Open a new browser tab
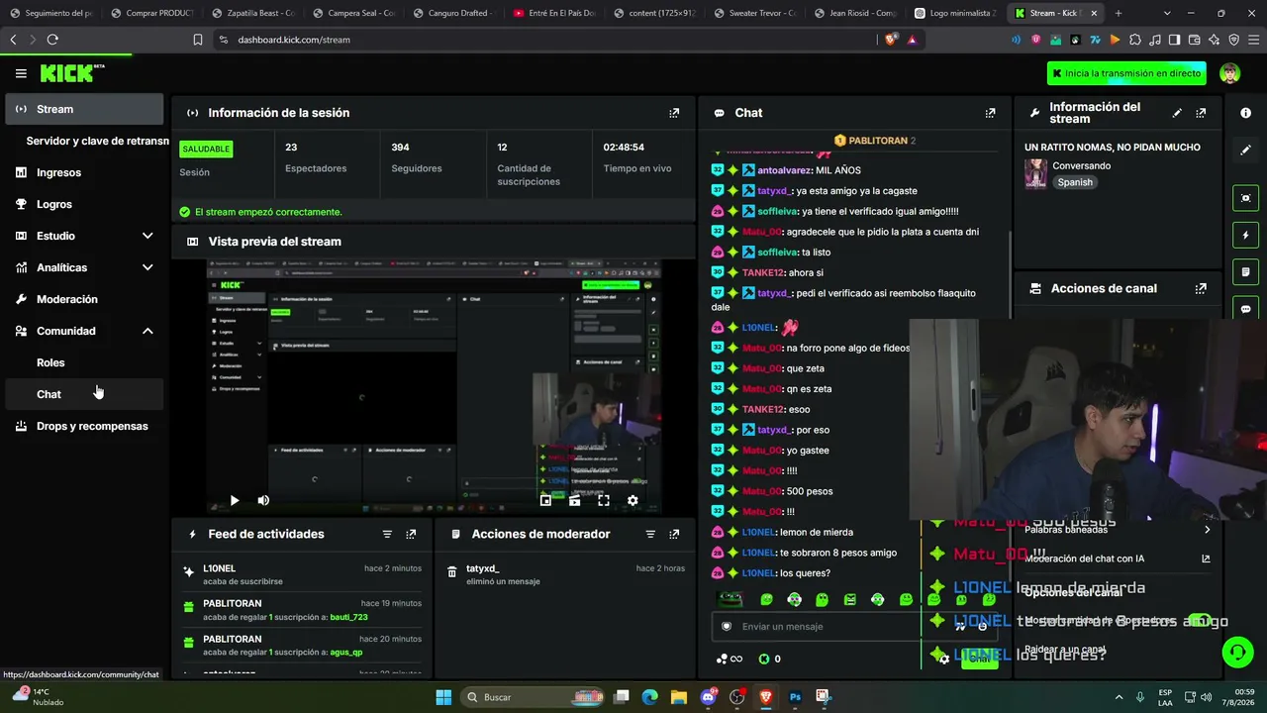The width and height of the screenshot is (1267, 713). (x=1119, y=13)
